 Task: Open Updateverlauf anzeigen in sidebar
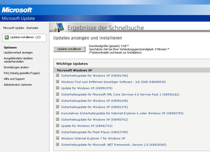pos(18,53)
